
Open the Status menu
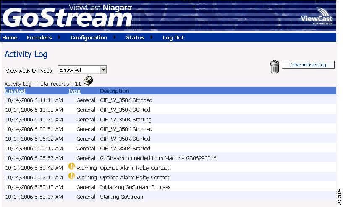click(135, 38)
